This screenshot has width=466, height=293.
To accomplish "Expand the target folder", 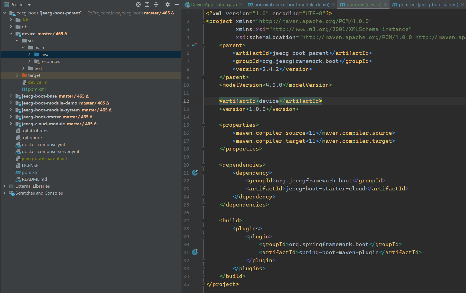I will [17, 75].
